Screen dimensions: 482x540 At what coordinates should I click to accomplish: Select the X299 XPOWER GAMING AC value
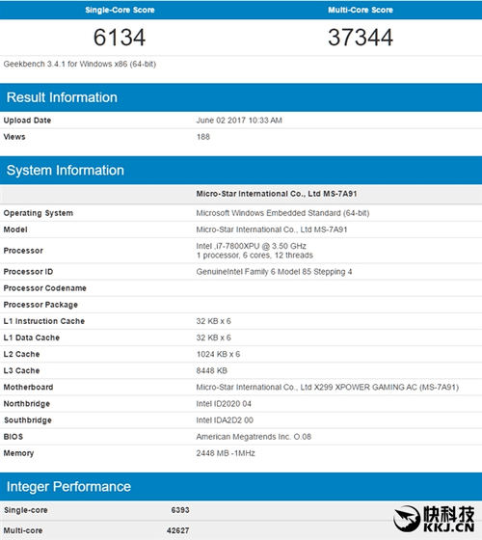(328, 388)
